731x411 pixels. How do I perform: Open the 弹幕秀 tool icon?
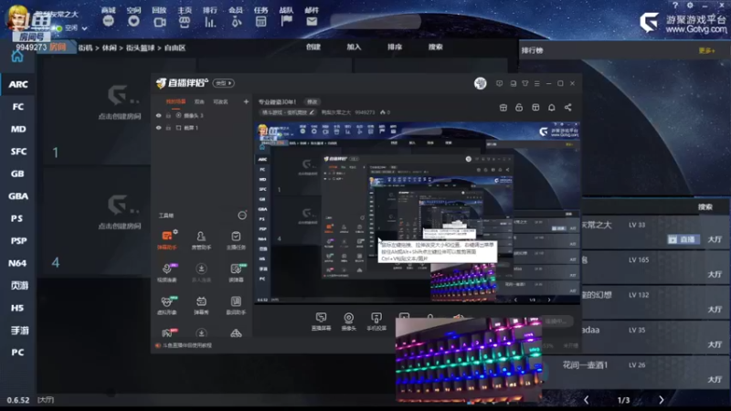(201, 305)
